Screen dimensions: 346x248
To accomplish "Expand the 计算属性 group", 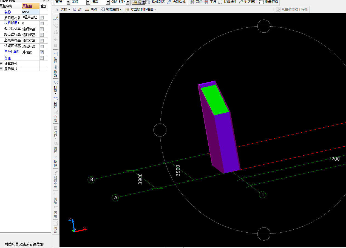I will [2, 64].
